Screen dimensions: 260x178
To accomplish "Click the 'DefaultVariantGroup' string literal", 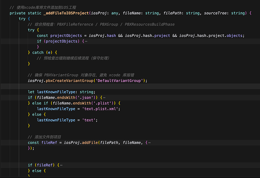I will [119, 81].
